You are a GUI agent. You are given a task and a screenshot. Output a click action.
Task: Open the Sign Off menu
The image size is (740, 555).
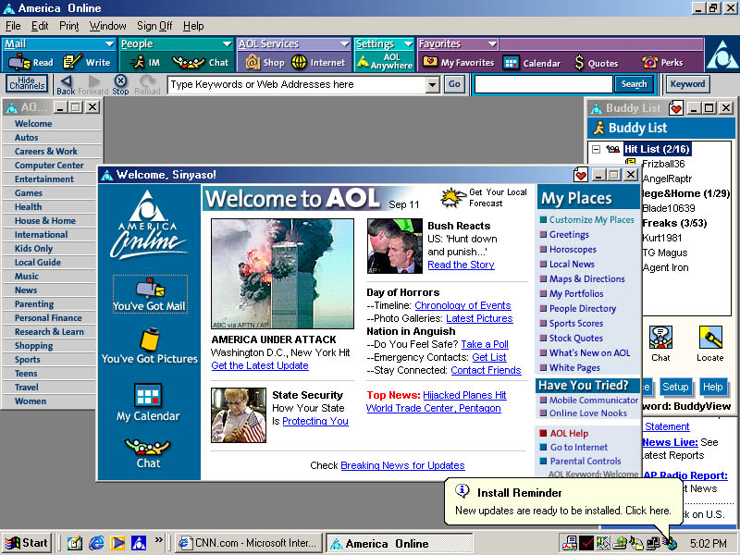pyautogui.click(x=154, y=26)
